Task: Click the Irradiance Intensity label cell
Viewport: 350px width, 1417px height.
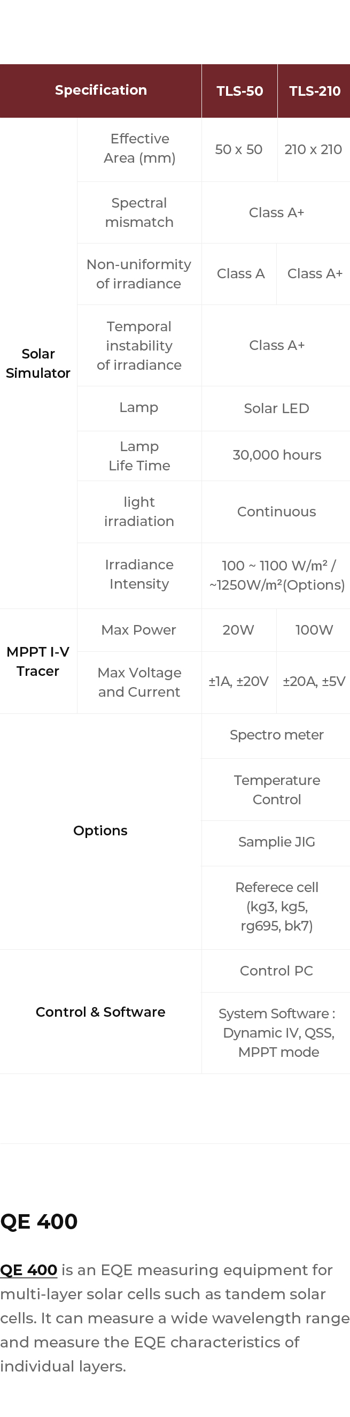Action: (139, 574)
